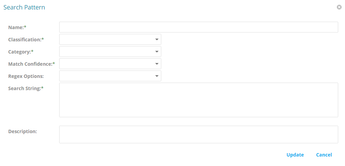
Task: Close the Search Pattern dialog
Action: pyautogui.click(x=339, y=7)
